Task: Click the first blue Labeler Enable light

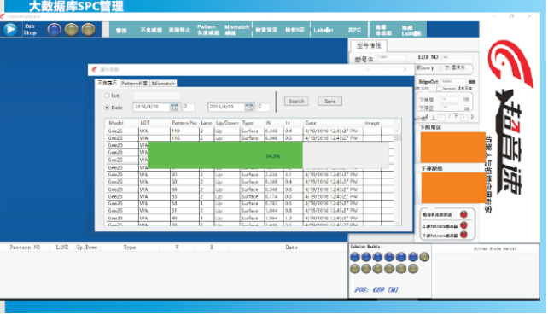Action: (355, 257)
